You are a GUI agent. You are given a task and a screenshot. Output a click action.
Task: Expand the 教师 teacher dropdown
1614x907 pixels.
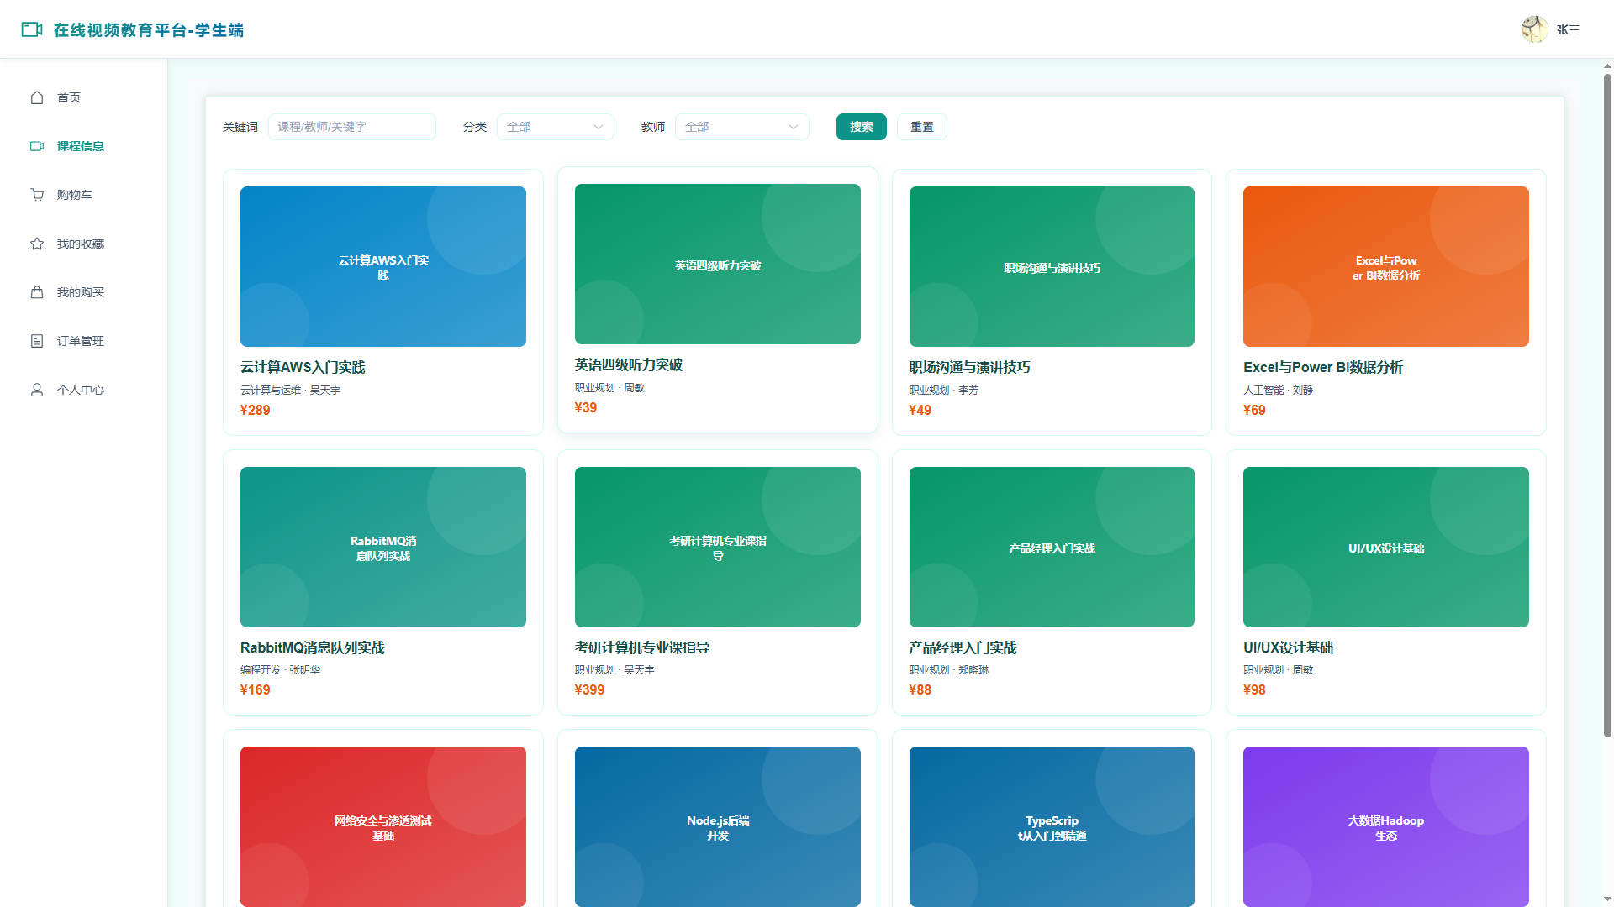click(742, 127)
